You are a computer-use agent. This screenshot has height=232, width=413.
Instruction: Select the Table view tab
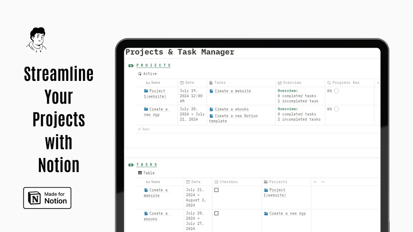[146, 173]
